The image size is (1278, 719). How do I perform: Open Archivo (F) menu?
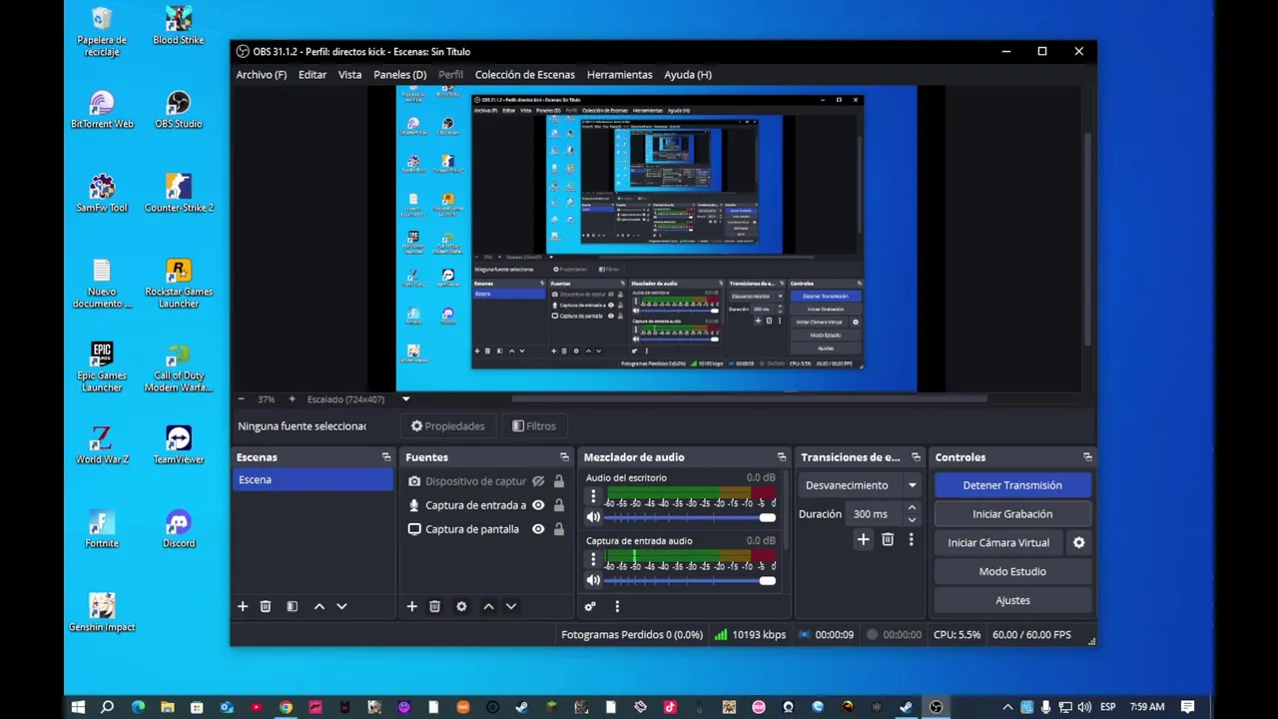click(262, 75)
